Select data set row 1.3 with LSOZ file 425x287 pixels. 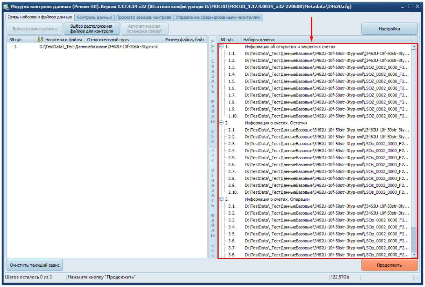coord(326,67)
